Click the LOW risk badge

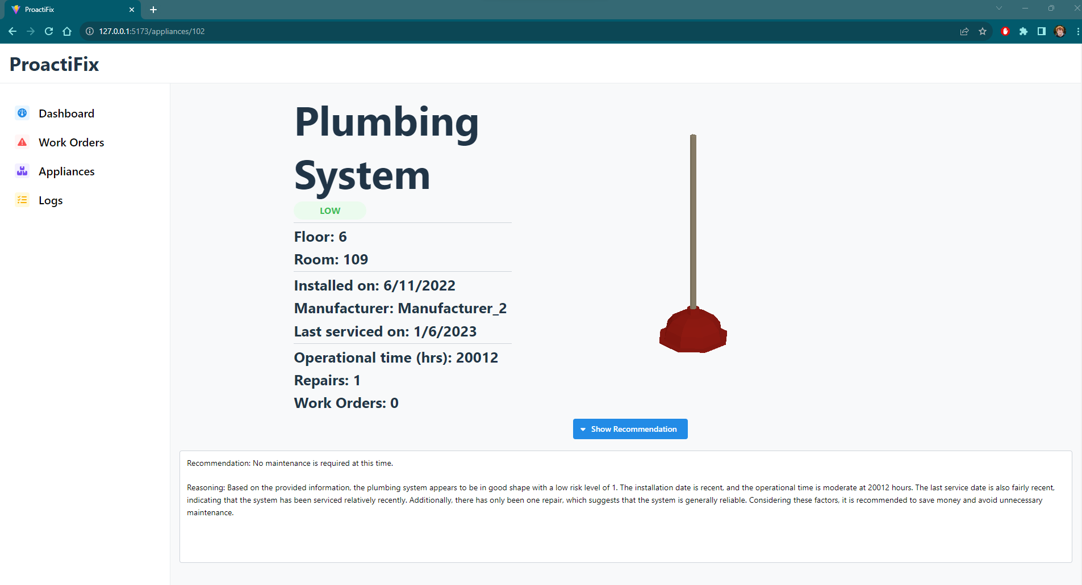[330, 211]
